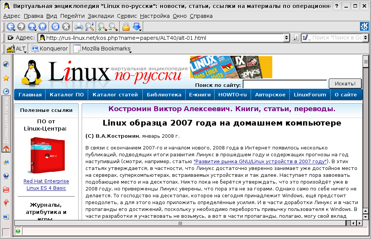Open the computer-monitor System panel in sidebar
Viewport: 371px width, 239px height.
(x=6, y=217)
